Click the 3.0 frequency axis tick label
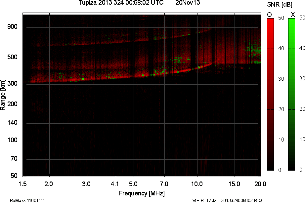The image size is (305, 203). [x=86, y=184]
